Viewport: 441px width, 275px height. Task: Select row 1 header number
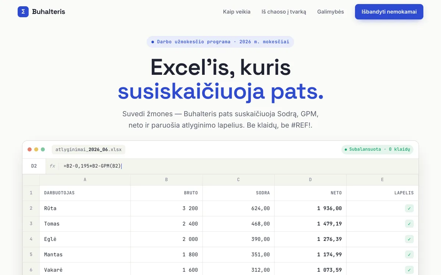pyautogui.click(x=31, y=193)
